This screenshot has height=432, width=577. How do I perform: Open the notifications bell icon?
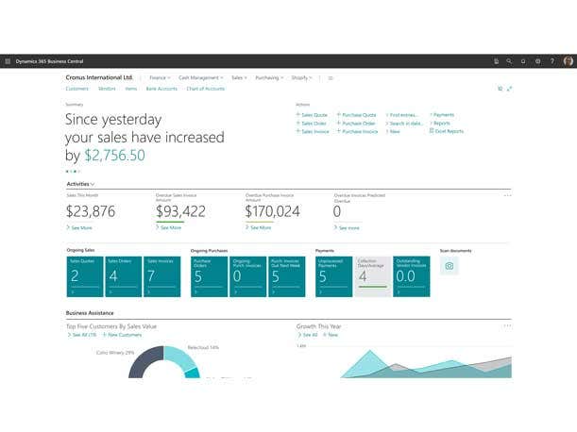click(x=523, y=61)
